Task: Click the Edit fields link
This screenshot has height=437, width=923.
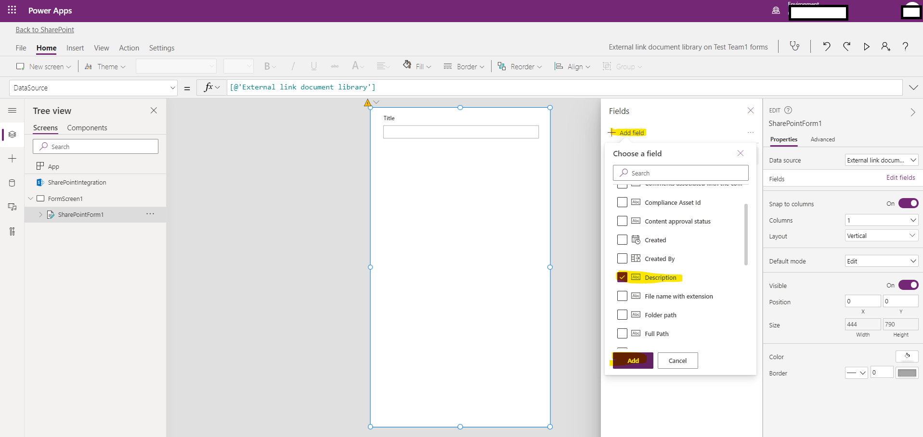Action: click(x=901, y=177)
